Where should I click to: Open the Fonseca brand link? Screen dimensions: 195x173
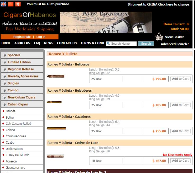click(11, 161)
